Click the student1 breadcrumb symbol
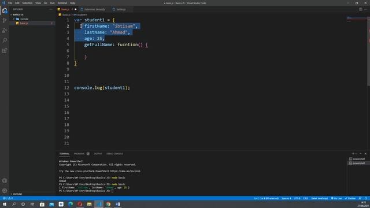370x208 pixels. tap(80, 15)
